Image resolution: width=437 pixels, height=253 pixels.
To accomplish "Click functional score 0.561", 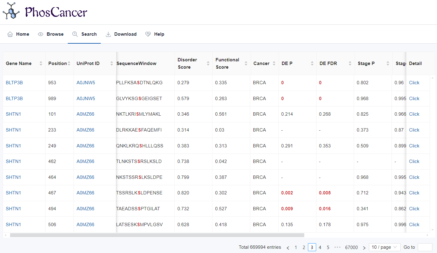I will coord(221,114).
